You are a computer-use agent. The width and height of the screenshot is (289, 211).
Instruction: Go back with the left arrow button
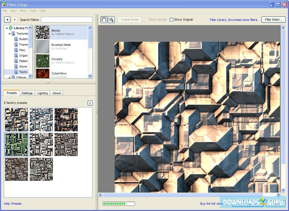pos(7,20)
